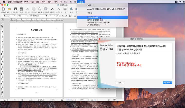Screen dimensions: 185x108
Task: Open the 편집 (Edit) menu
Action: [x=38, y=2]
